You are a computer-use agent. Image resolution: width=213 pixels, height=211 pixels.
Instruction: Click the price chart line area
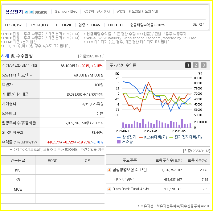[x=157, y=96]
